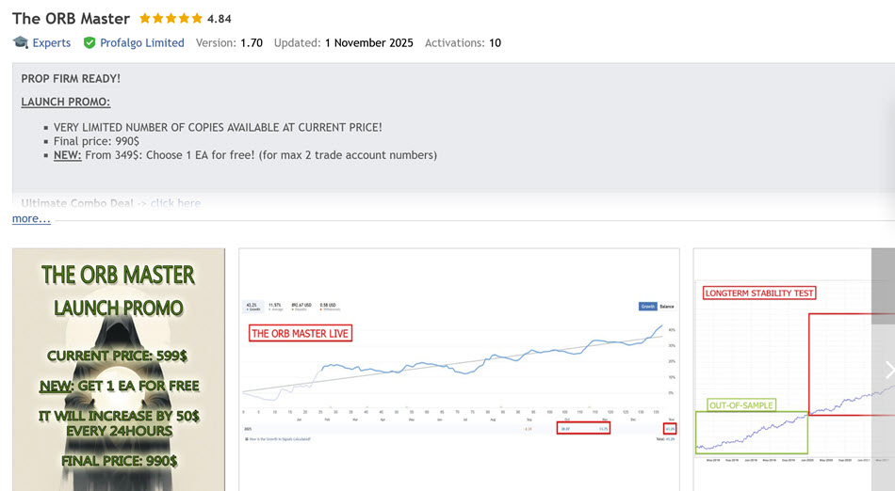Image resolution: width=895 pixels, height=491 pixels.
Task: Select the Growth tab in live chart
Action: point(647,306)
